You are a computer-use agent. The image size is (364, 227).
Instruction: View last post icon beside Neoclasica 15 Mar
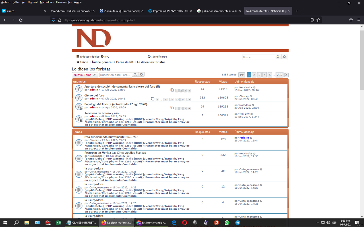(x=255, y=87)
